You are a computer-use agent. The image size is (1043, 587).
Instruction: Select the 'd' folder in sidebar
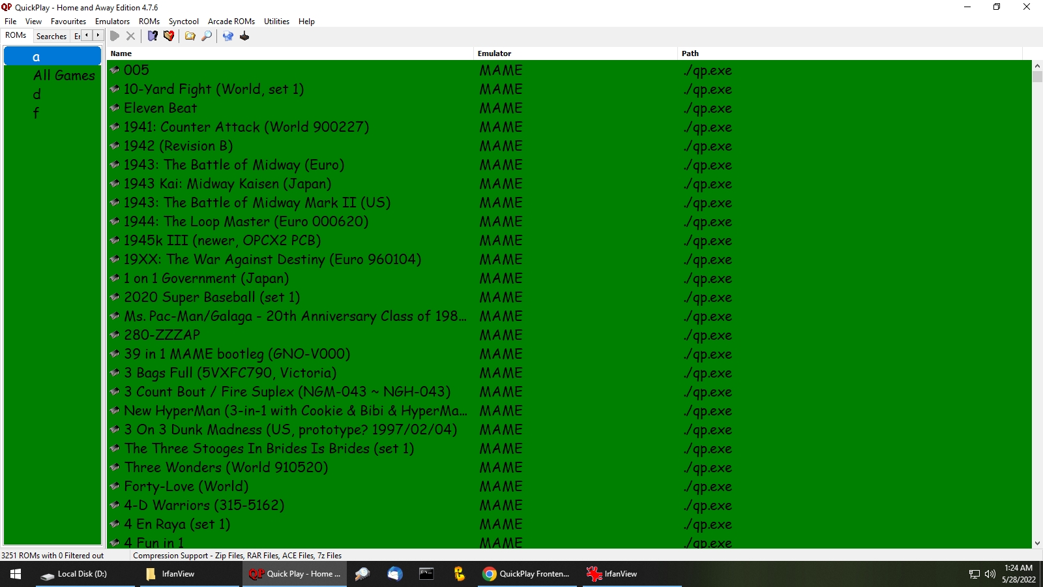pyautogui.click(x=37, y=94)
